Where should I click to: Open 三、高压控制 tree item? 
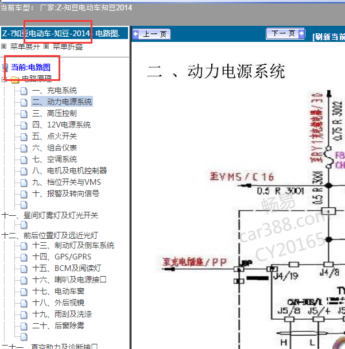point(55,113)
